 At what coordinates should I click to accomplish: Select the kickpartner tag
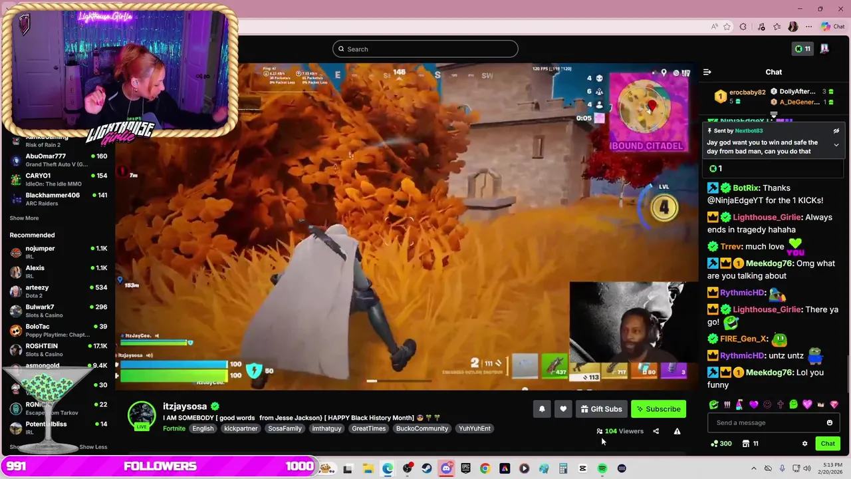click(x=241, y=428)
